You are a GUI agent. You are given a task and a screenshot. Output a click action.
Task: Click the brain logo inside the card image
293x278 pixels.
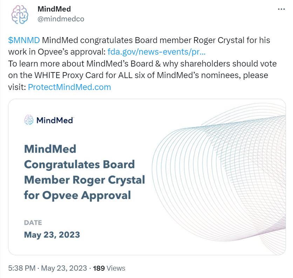(x=28, y=120)
